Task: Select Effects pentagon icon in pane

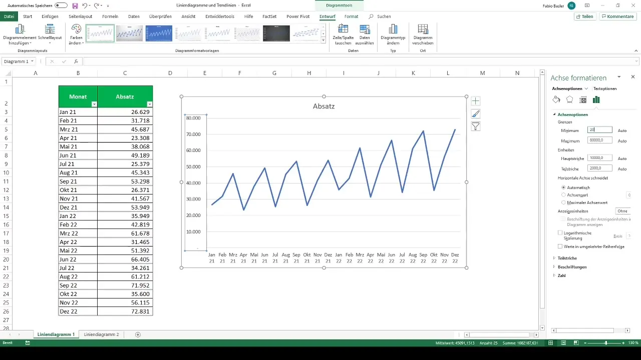Action: (x=569, y=100)
